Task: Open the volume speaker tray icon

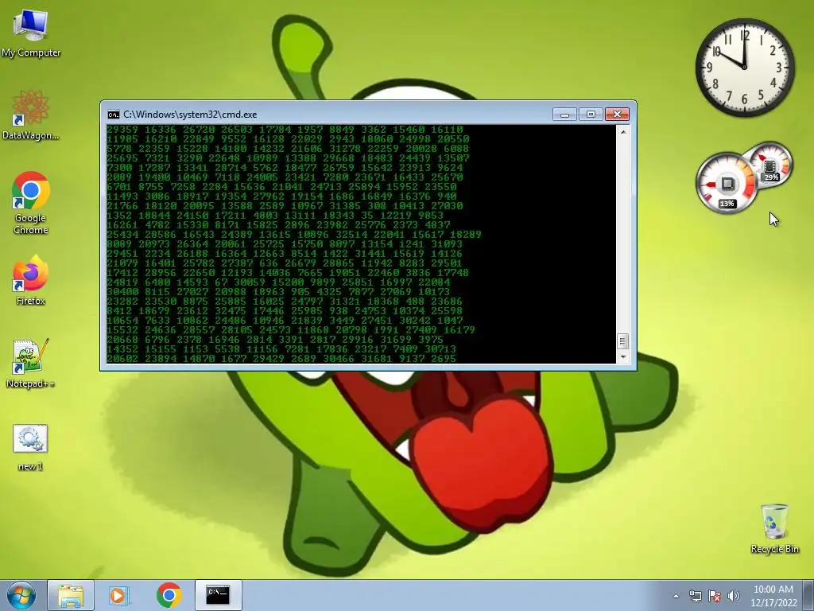Action: pos(734,596)
